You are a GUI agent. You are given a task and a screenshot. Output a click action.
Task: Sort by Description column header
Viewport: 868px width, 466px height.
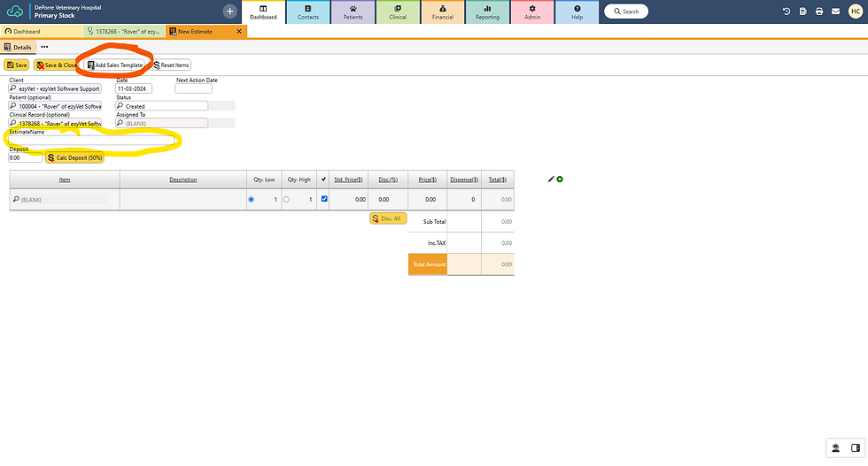pos(183,180)
